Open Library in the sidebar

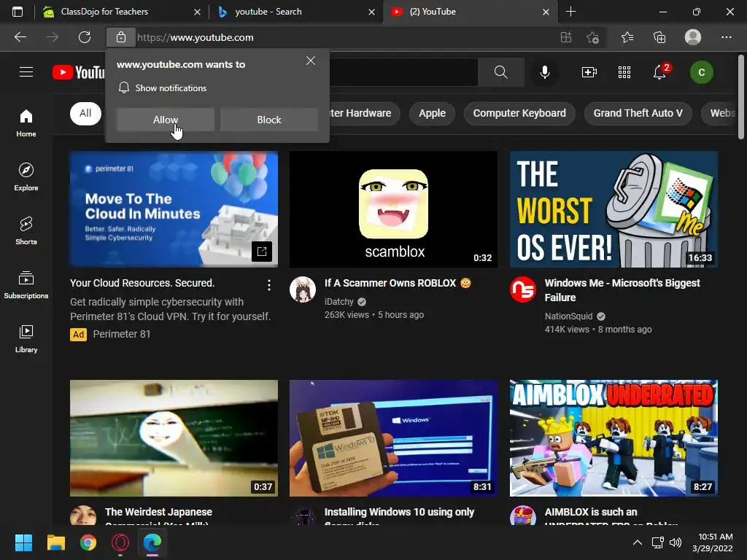(26, 338)
